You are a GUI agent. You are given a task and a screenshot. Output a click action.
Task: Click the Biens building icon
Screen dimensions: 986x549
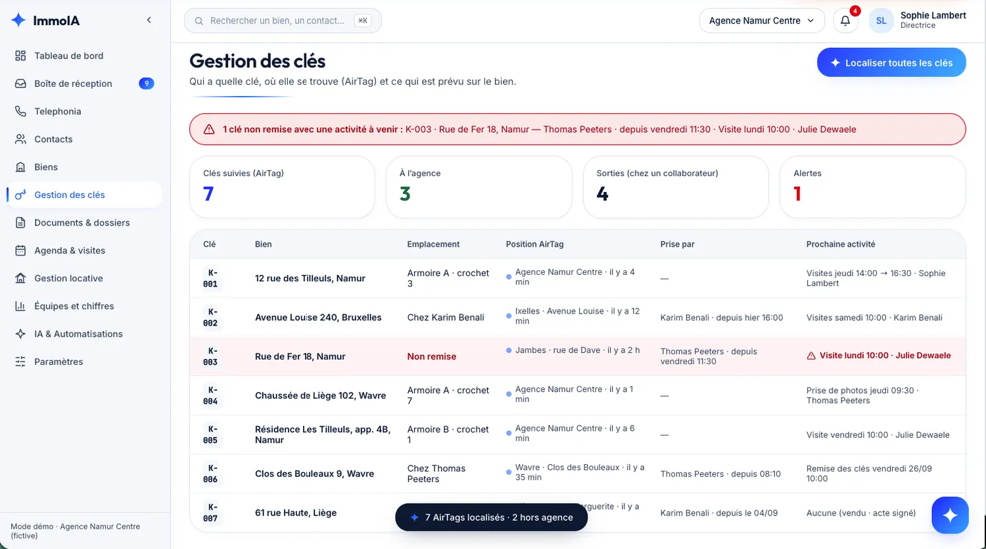tap(21, 167)
